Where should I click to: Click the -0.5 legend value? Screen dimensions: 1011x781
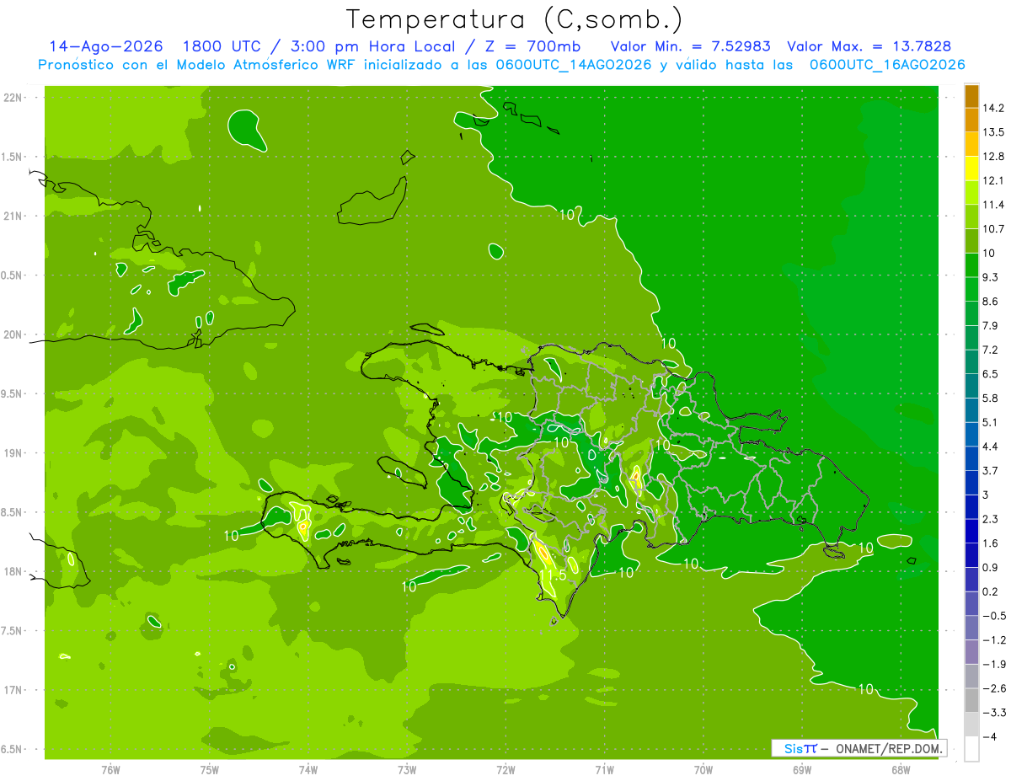993,615
